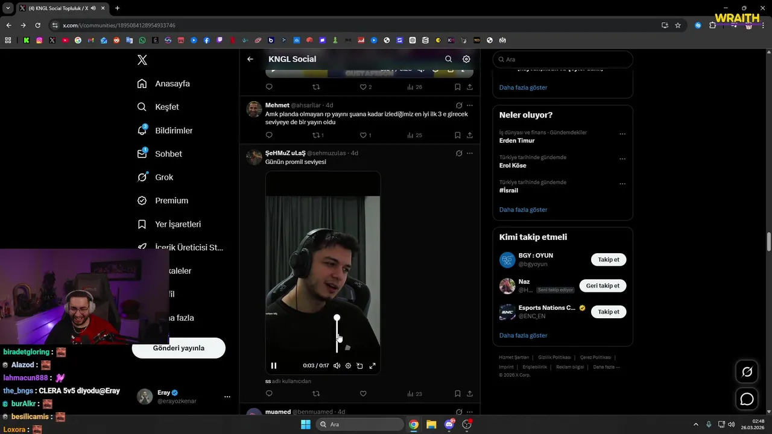Mute the video player sound
Image resolution: width=772 pixels, height=434 pixels.
coord(337,365)
